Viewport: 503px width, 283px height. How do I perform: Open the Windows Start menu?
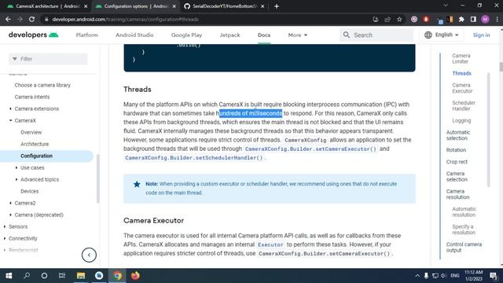tap(9, 276)
